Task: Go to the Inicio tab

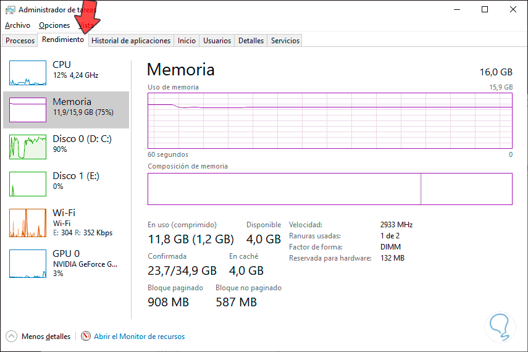Action: tap(186, 41)
